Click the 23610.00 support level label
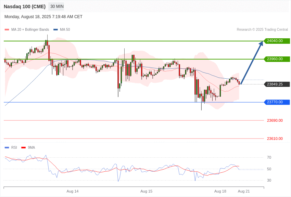The image size is (291, 197). [x=275, y=139]
